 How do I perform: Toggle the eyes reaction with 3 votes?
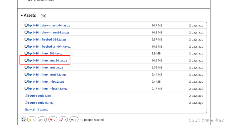coord(74,119)
